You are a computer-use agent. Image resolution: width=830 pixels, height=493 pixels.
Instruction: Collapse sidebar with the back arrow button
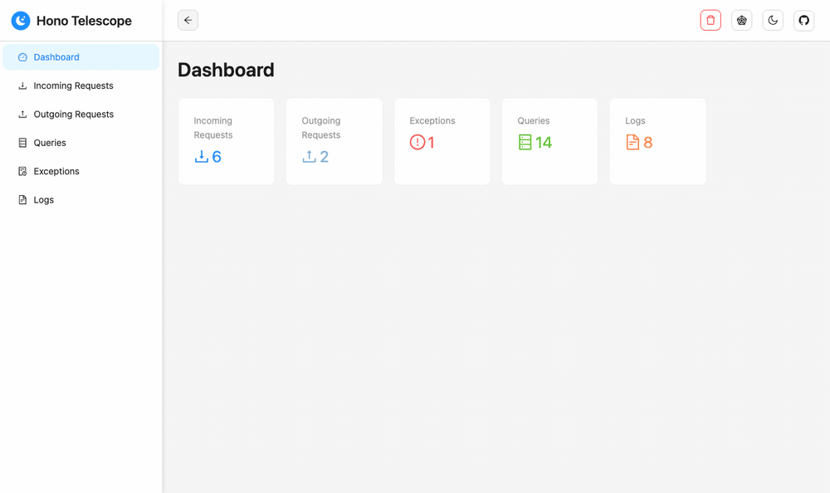[188, 20]
